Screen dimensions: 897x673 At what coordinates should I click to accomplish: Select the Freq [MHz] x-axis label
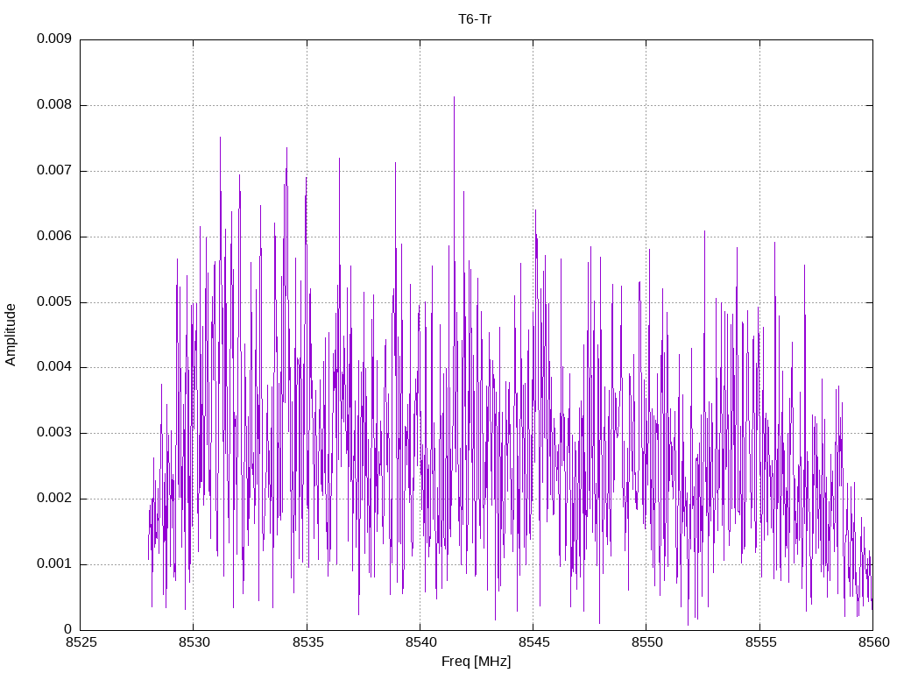pos(476,662)
